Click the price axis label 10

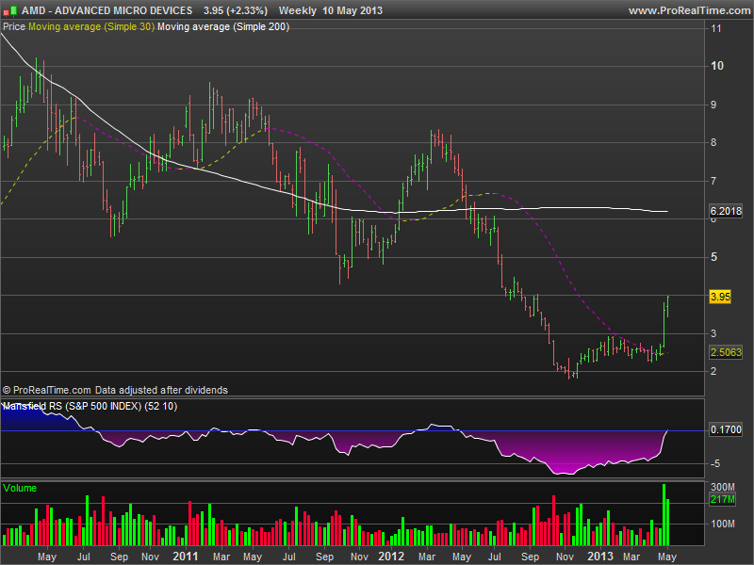tap(717, 66)
